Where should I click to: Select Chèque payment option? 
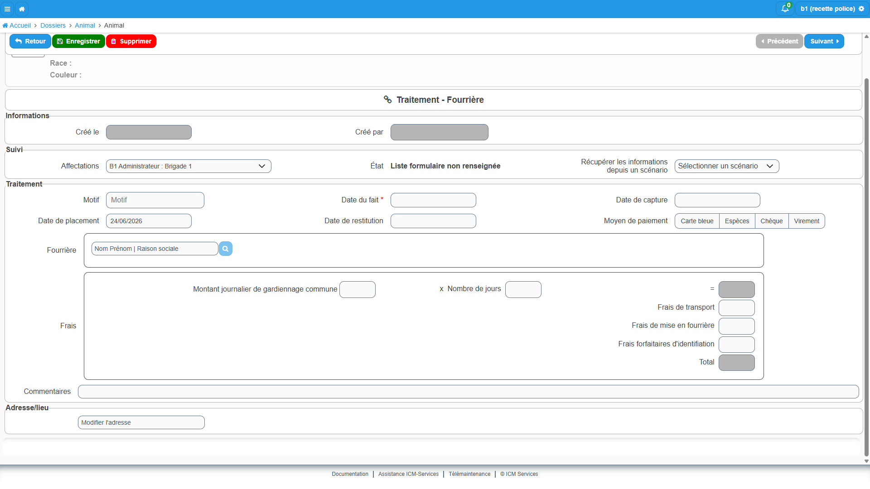coord(771,221)
